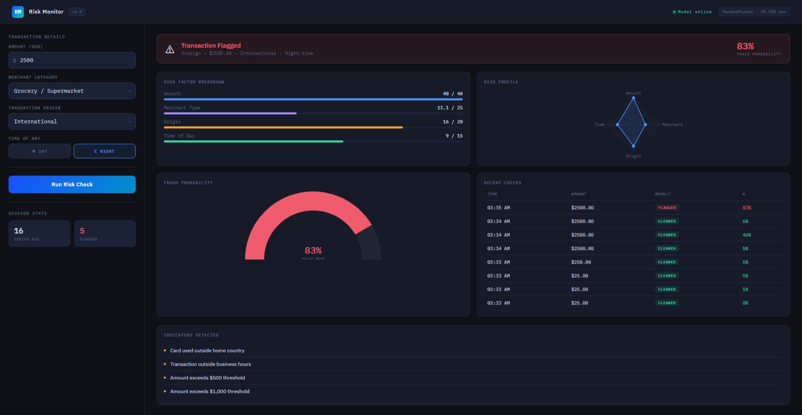
Task: Click the warning triangle alert icon
Action: pos(170,49)
